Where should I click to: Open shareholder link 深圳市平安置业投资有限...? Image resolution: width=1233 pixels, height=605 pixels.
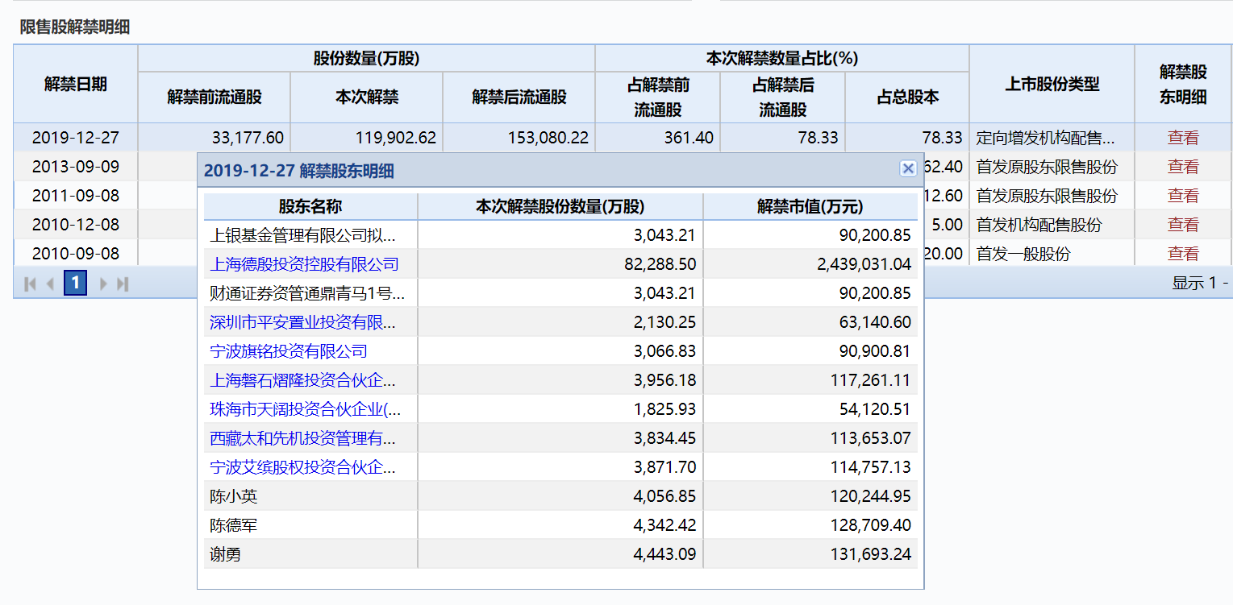(x=302, y=322)
